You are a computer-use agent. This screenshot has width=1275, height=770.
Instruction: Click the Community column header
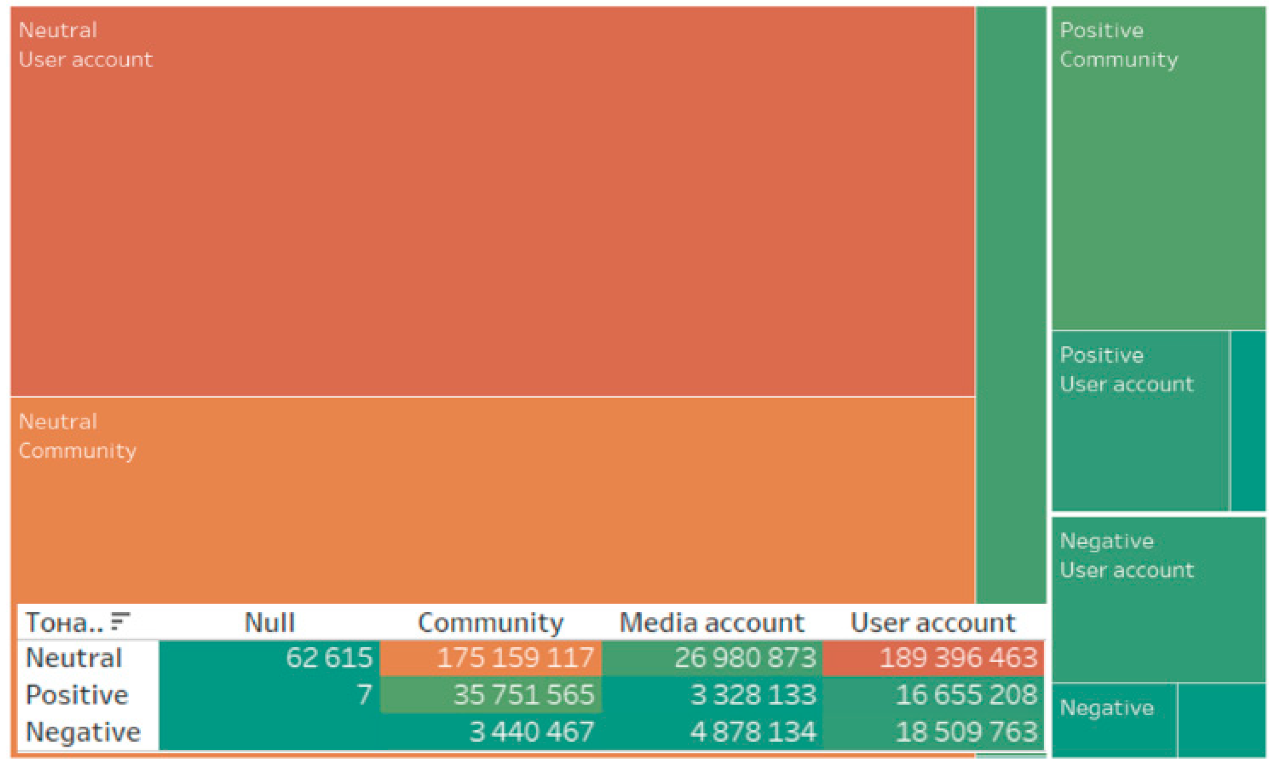tap(490, 622)
